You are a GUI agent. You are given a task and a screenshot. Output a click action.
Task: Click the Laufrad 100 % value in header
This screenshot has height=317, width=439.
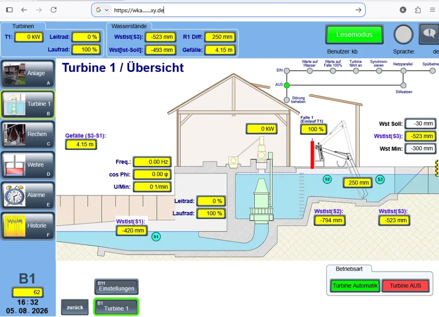(86, 50)
